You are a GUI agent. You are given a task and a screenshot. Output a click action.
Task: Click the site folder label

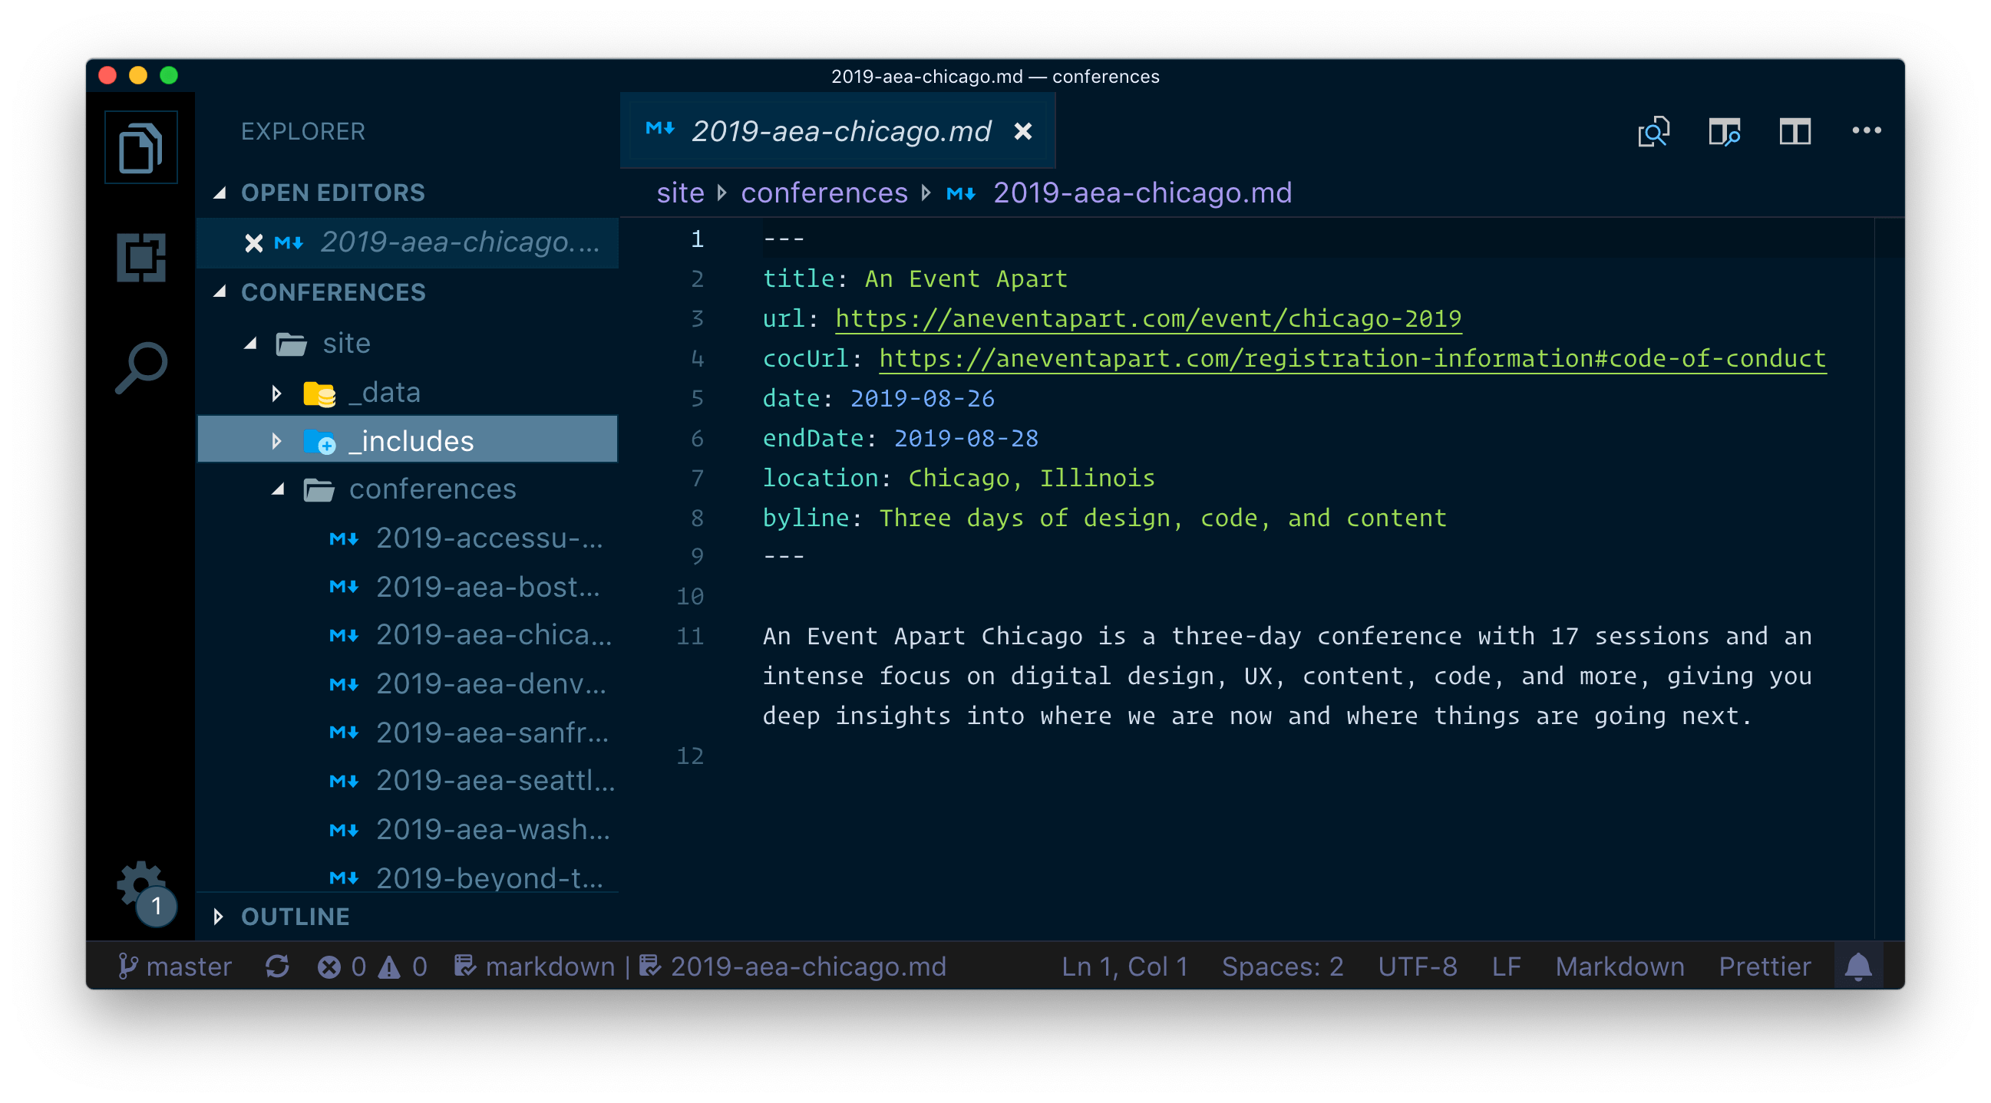347,343
